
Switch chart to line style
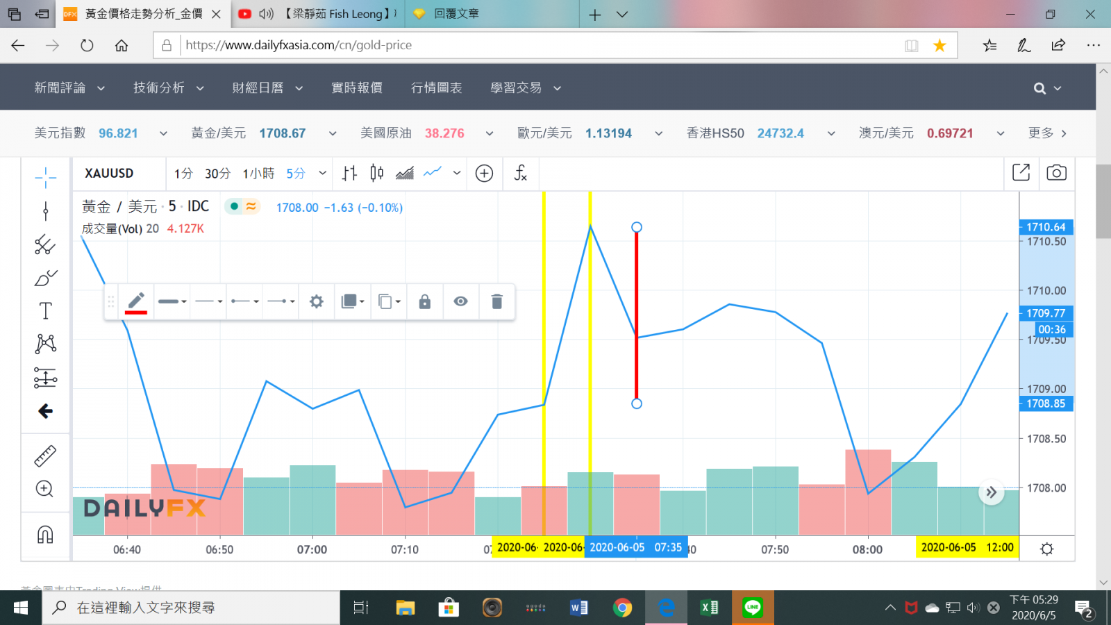[433, 172]
